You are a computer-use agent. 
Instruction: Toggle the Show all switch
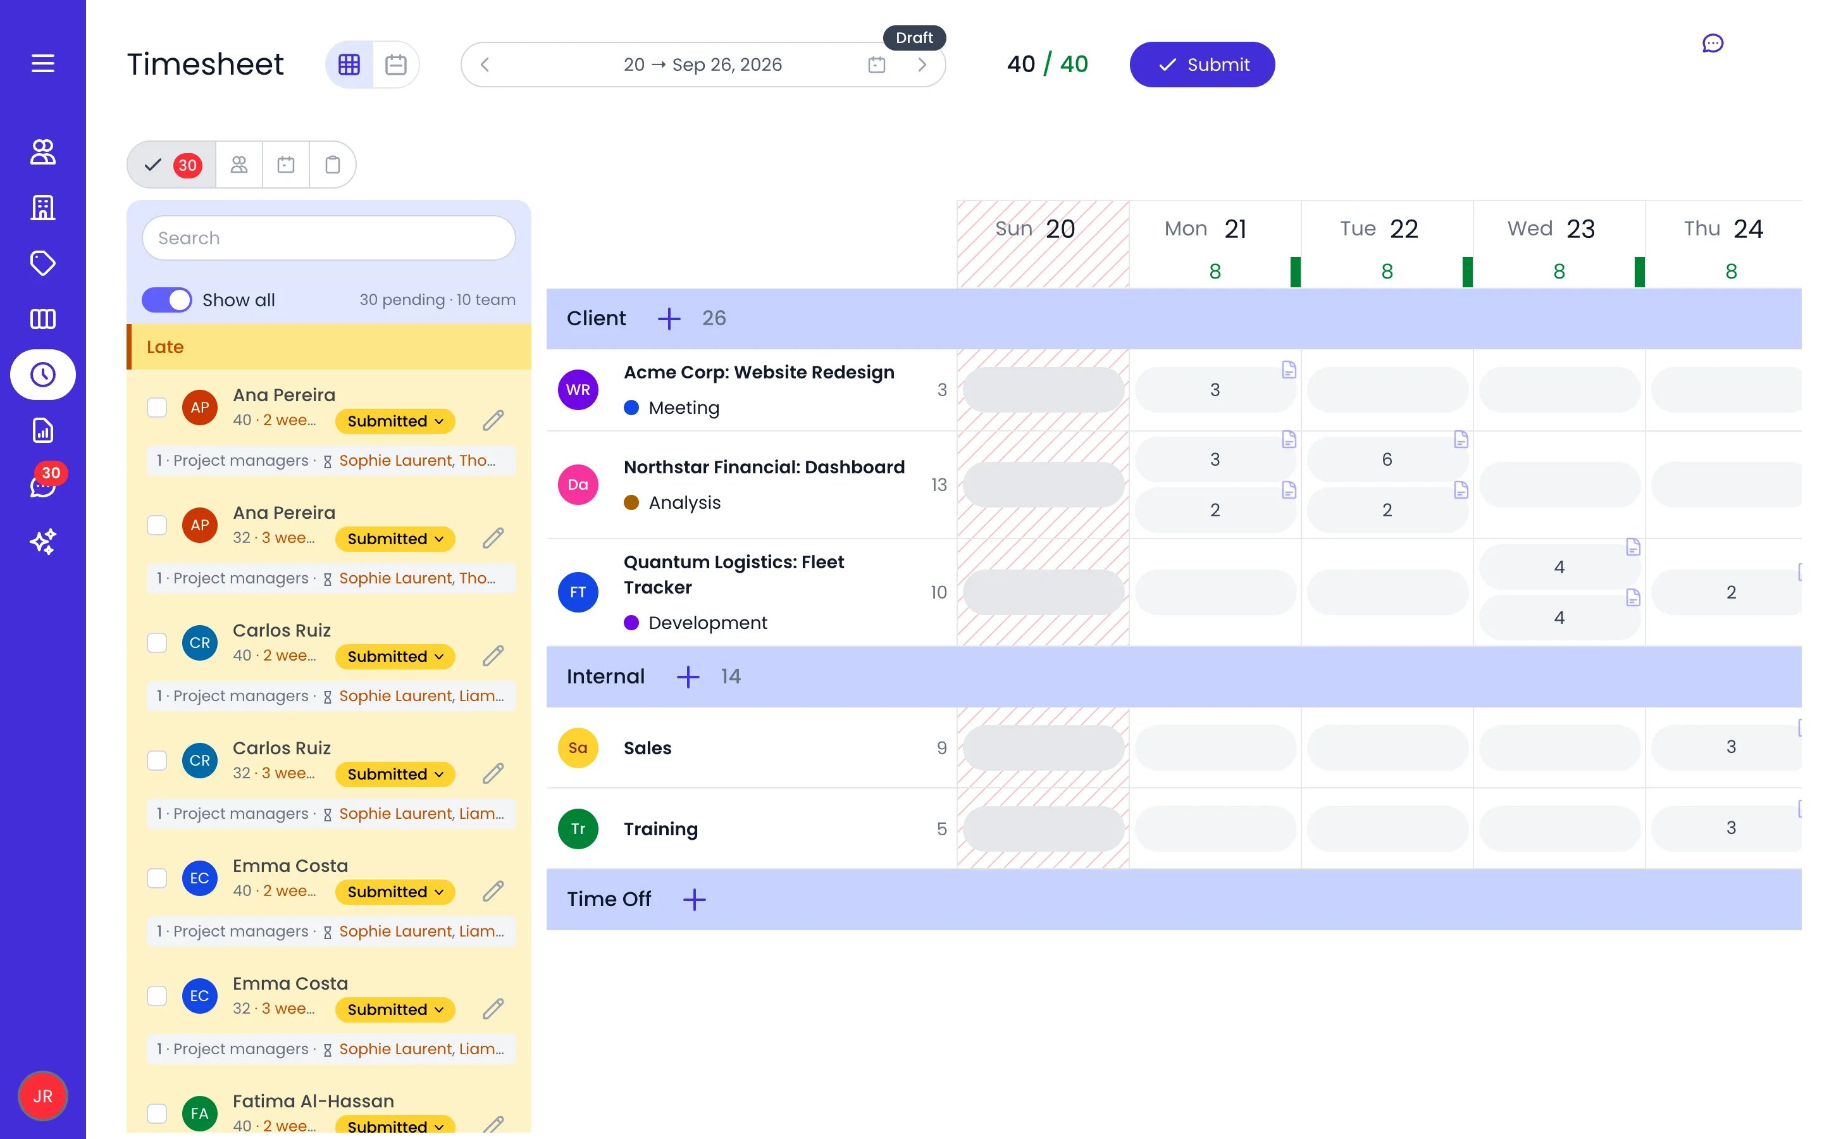(x=167, y=300)
